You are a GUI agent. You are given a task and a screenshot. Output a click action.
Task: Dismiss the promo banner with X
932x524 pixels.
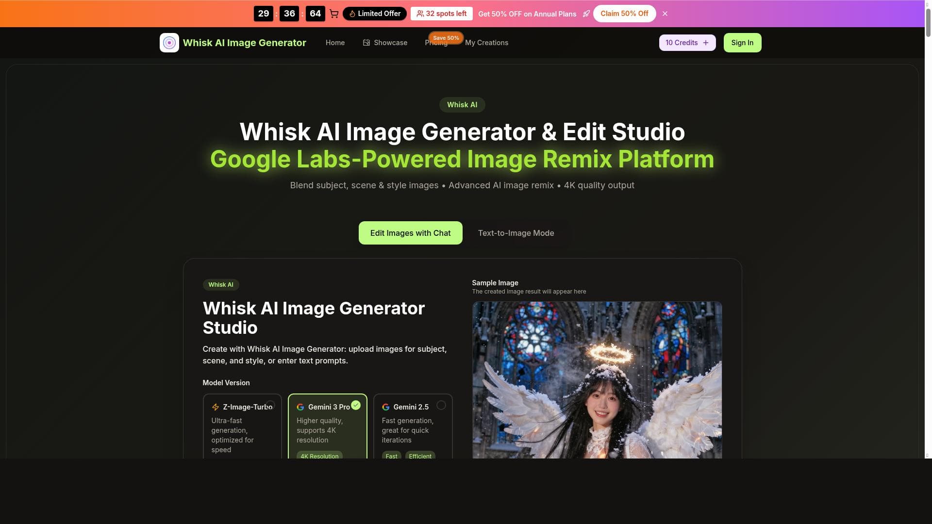[x=665, y=14]
